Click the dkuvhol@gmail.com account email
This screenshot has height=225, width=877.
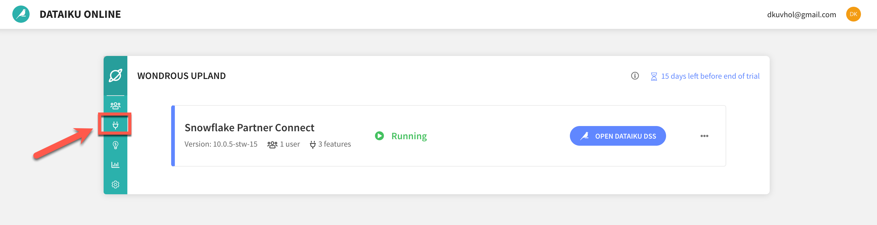[801, 14]
